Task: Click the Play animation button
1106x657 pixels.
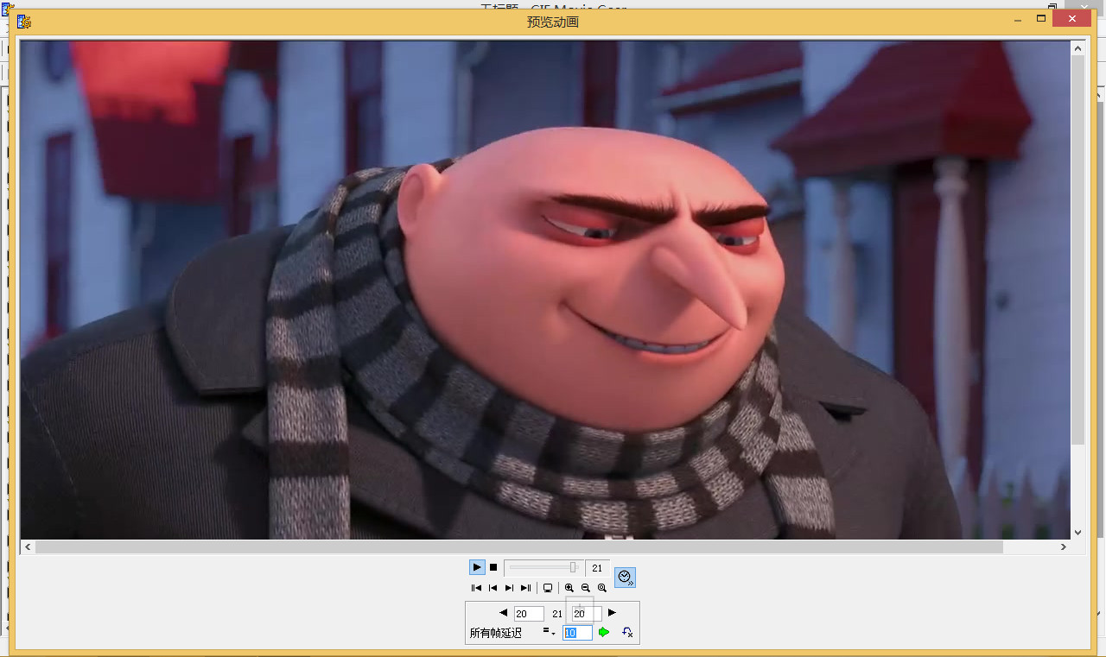Action: pos(477,567)
